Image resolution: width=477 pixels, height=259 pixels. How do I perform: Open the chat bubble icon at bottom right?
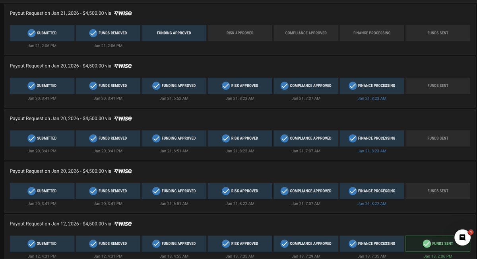tap(462, 237)
